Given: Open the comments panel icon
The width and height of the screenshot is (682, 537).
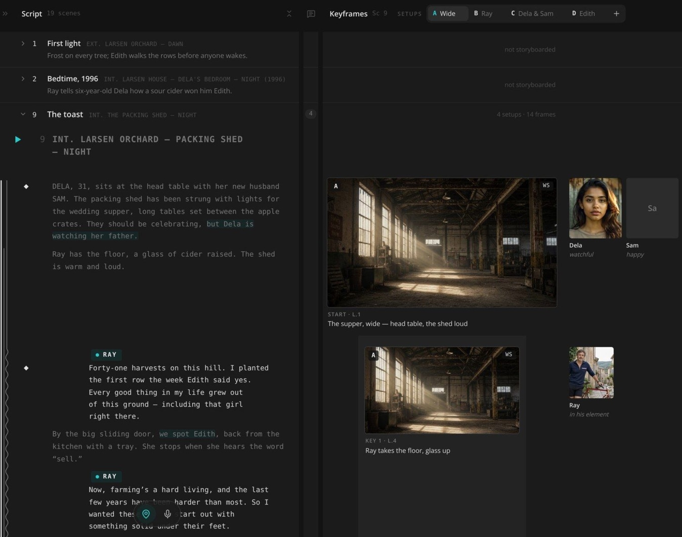Looking at the screenshot, I should pyautogui.click(x=311, y=14).
